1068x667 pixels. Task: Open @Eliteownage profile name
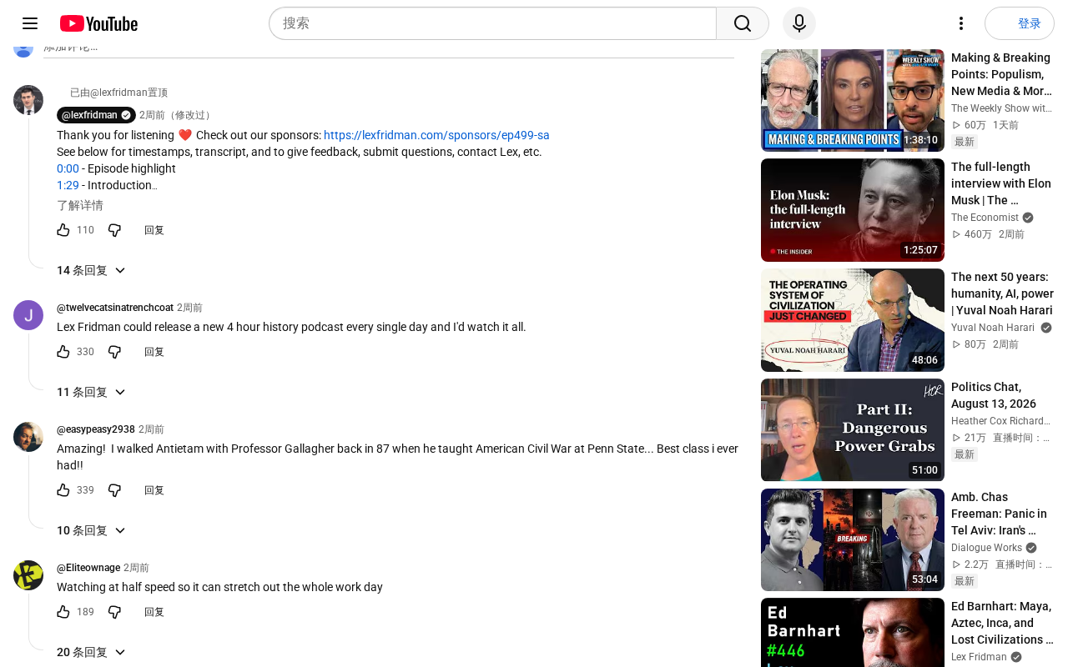[x=88, y=568]
